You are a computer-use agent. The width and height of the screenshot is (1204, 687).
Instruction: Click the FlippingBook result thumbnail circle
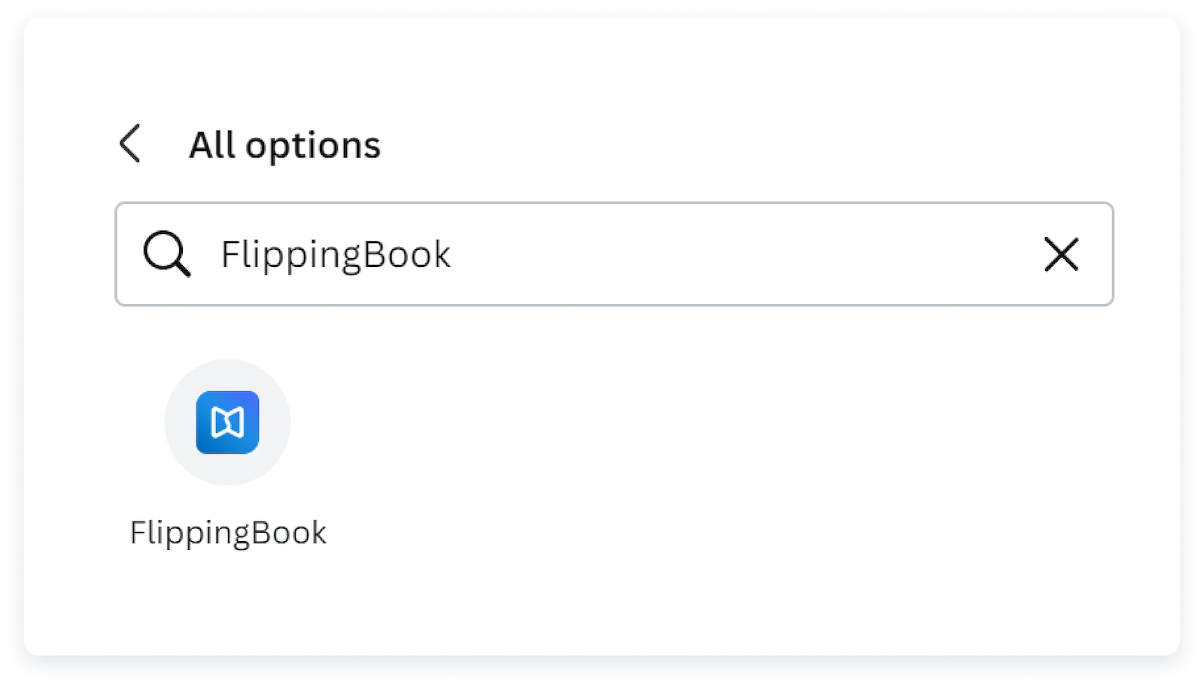[227, 422]
